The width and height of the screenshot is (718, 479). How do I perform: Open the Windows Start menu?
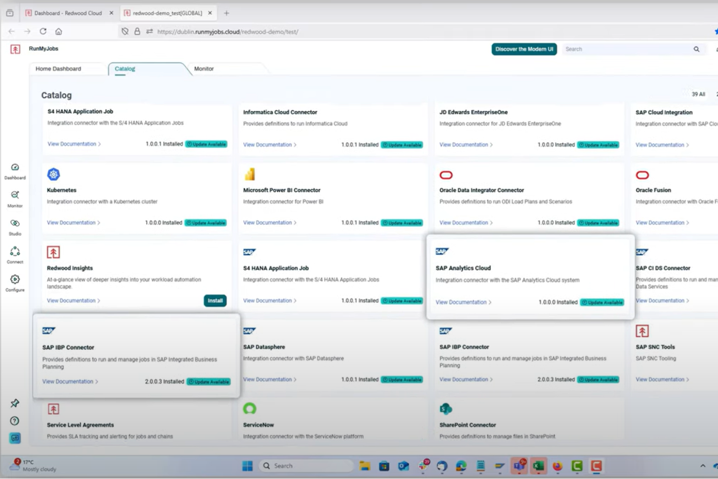click(x=247, y=466)
